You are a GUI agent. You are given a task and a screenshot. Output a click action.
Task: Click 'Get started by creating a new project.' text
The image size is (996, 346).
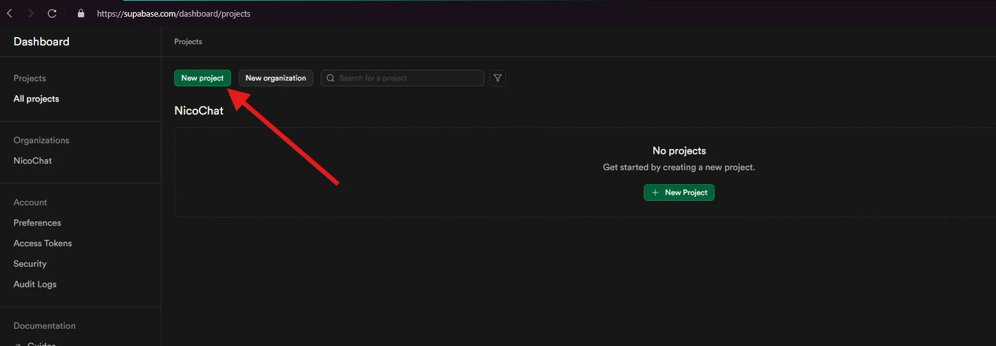pos(679,167)
